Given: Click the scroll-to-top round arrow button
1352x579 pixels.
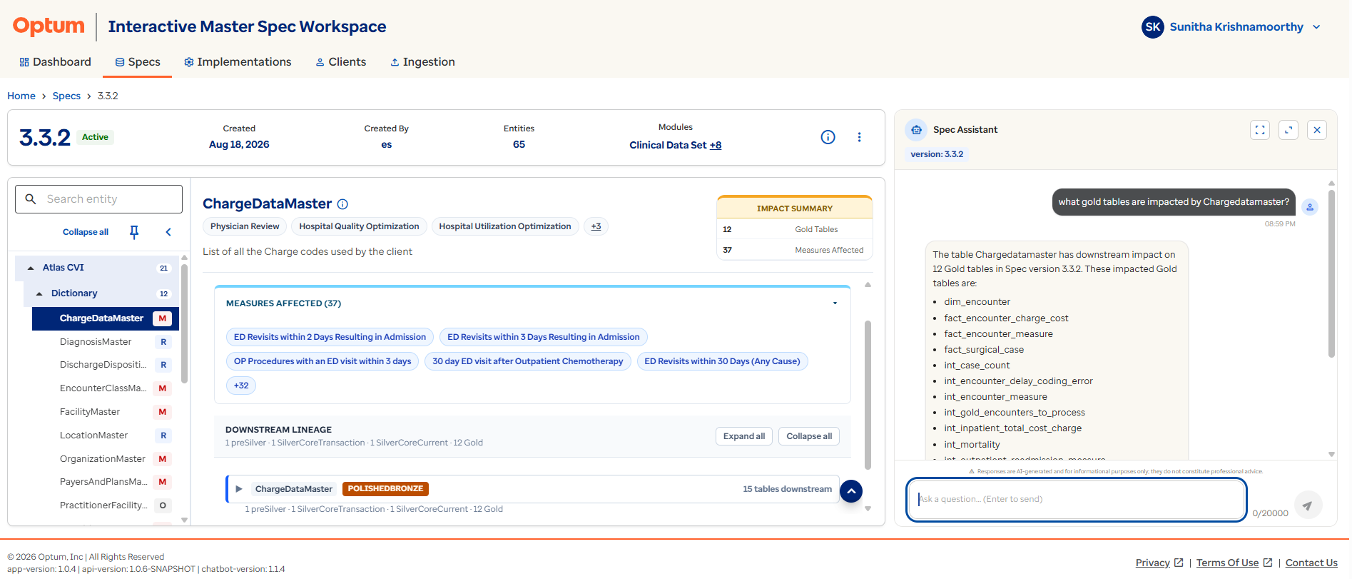Looking at the screenshot, I should pos(851,491).
